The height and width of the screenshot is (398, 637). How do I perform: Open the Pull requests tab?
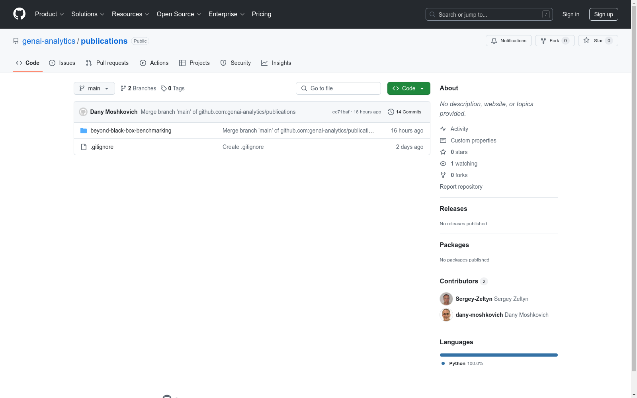click(107, 63)
